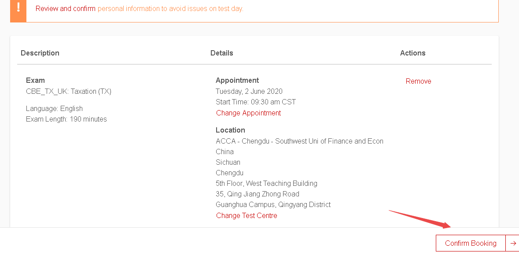The image size is (519, 255).
Task: Click the Start Time 09:30 am CST text
Action: click(256, 102)
